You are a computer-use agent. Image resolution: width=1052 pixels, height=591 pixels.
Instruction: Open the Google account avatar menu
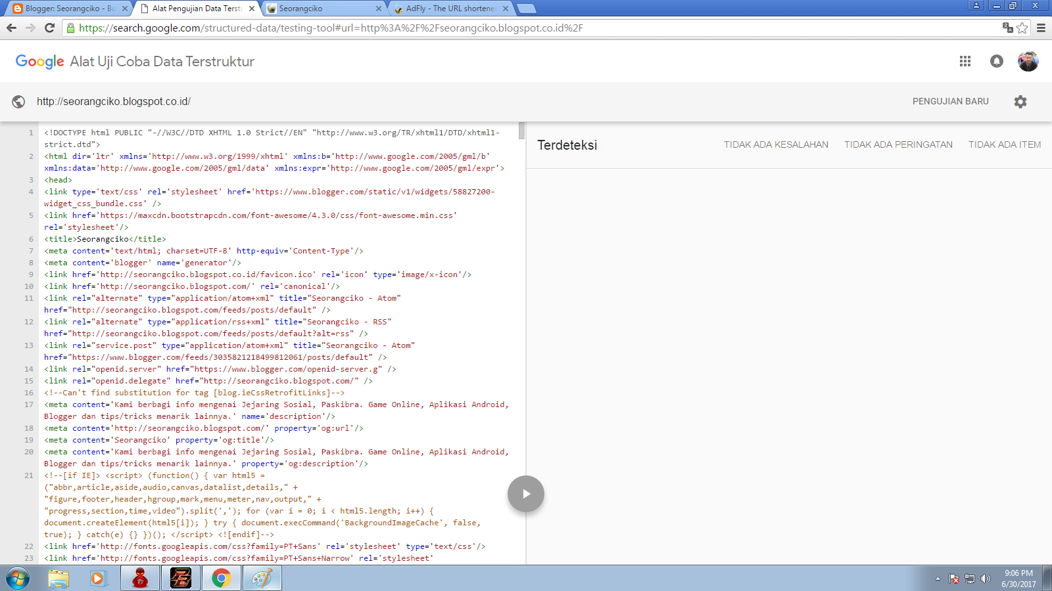point(1028,61)
